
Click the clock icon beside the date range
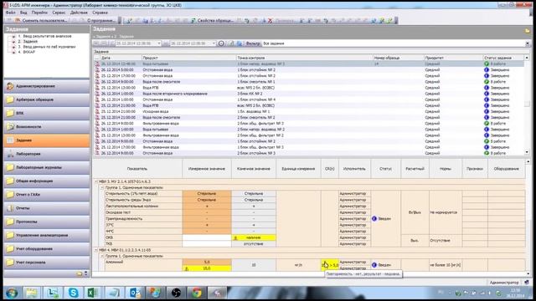[221, 43]
